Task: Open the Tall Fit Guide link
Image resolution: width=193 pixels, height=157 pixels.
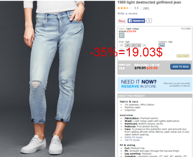Action: click(x=132, y=140)
